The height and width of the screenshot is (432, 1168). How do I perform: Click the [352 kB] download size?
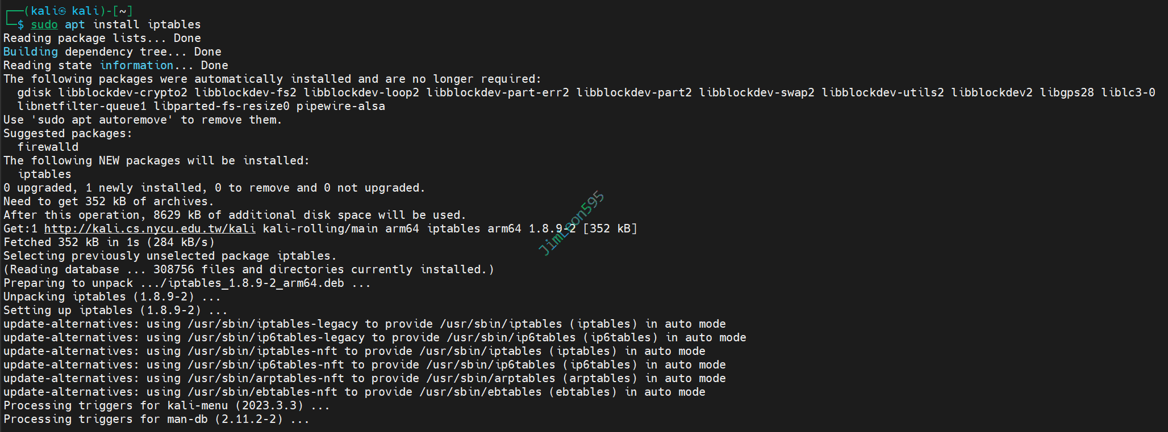pos(610,228)
